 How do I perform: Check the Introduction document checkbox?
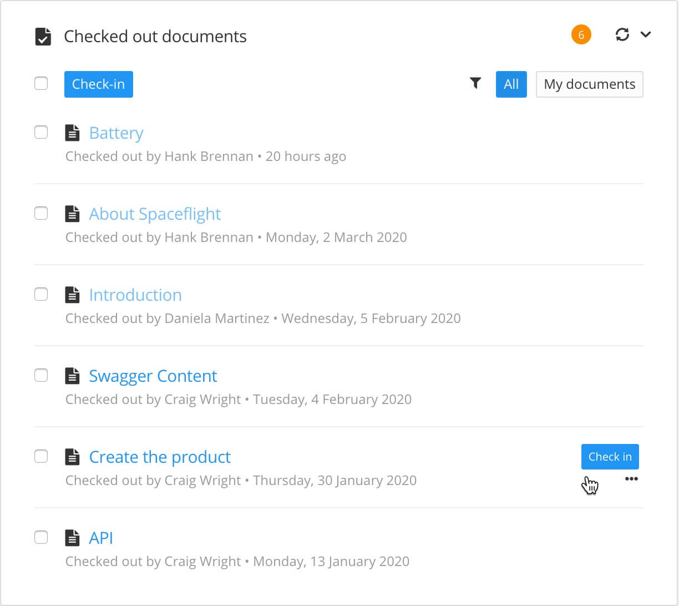tap(41, 294)
